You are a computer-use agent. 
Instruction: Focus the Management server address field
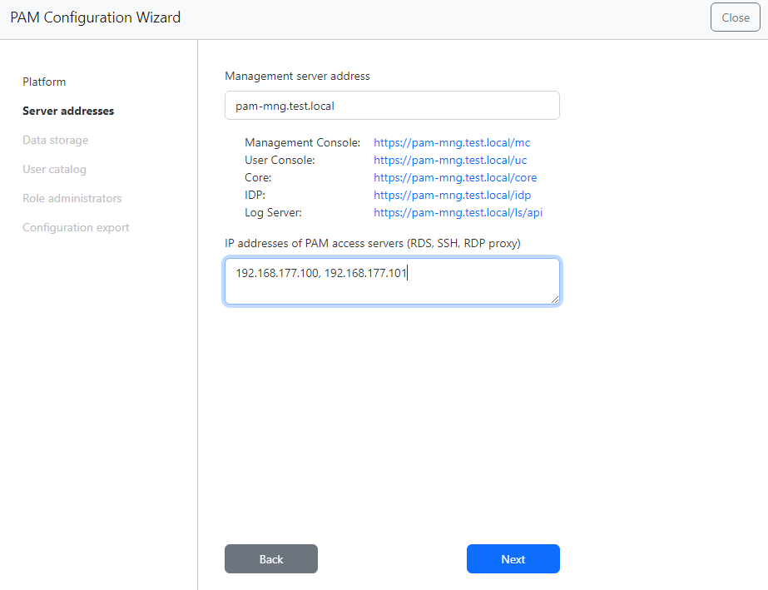[392, 106]
